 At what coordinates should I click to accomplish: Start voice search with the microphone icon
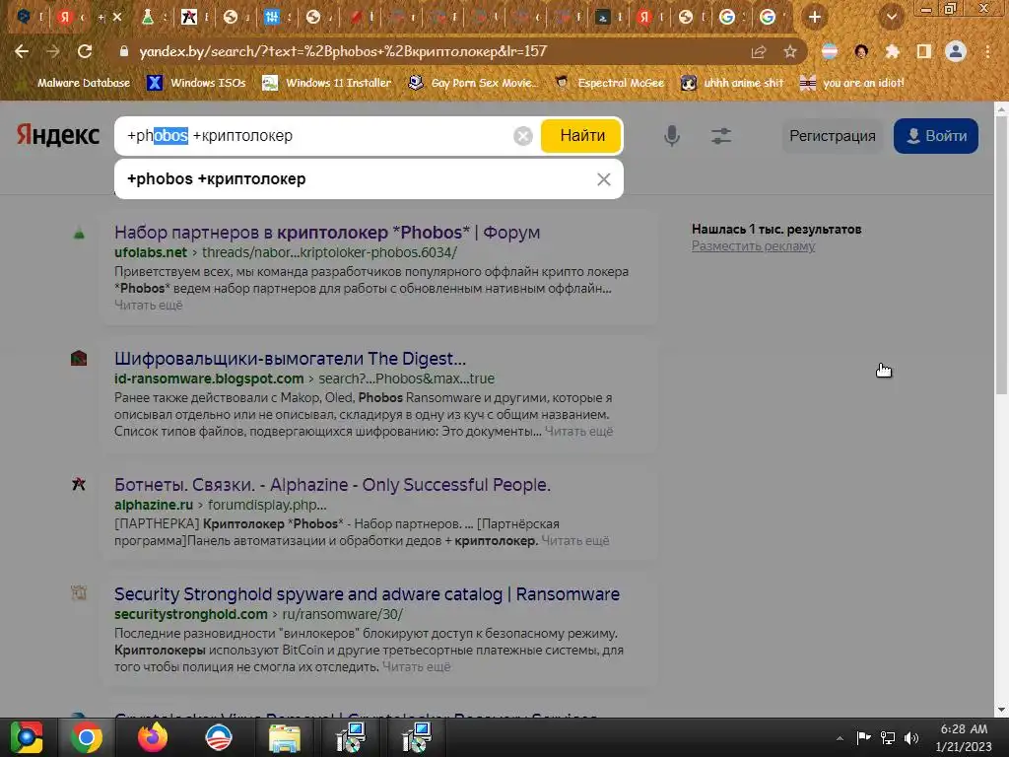tap(672, 136)
